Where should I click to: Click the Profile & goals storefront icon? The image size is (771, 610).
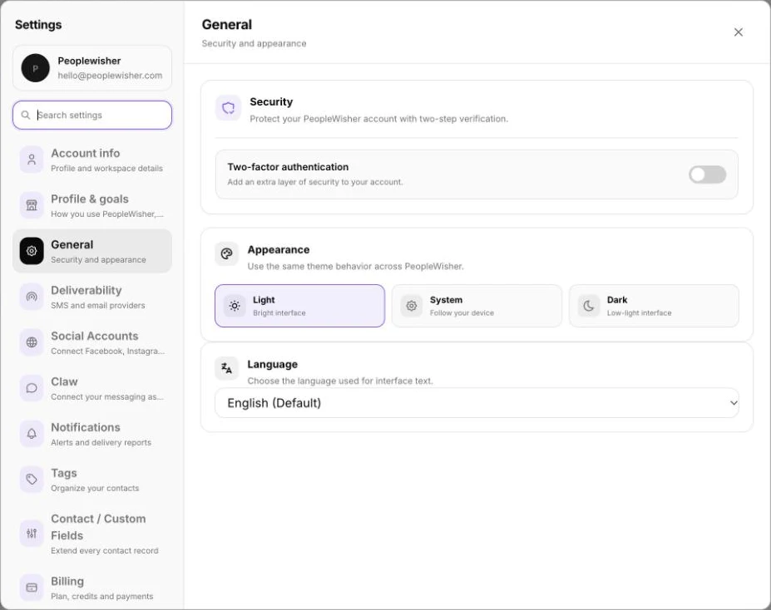(x=32, y=205)
